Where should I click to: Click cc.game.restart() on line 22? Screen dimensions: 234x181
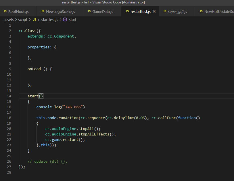coord(64,140)
